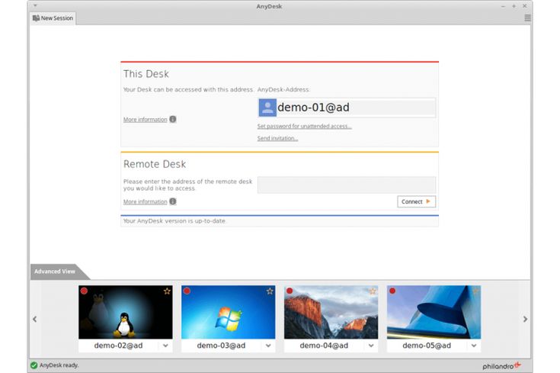Select the New Session tab
This screenshot has width=560, height=373.
point(53,18)
